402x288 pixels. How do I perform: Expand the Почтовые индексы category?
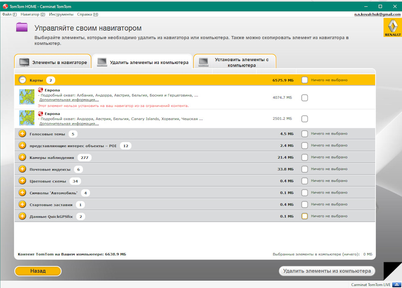[x=22, y=169]
